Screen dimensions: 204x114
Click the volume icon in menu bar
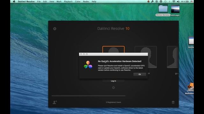coord(178,2)
